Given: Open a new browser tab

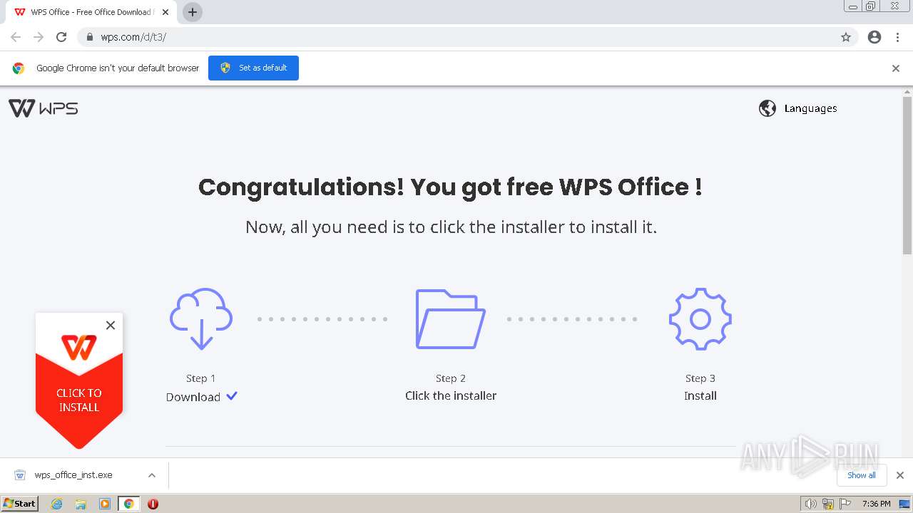Looking at the screenshot, I should coord(193,12).
